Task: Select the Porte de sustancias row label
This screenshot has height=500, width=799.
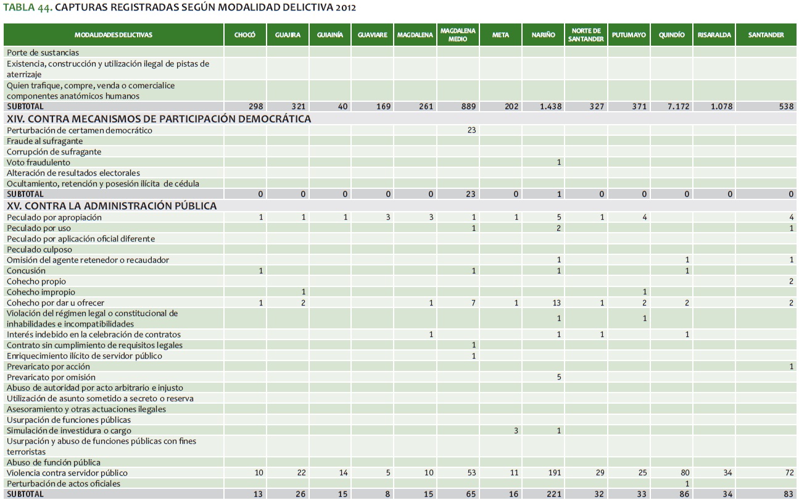Action: point(43,53)
